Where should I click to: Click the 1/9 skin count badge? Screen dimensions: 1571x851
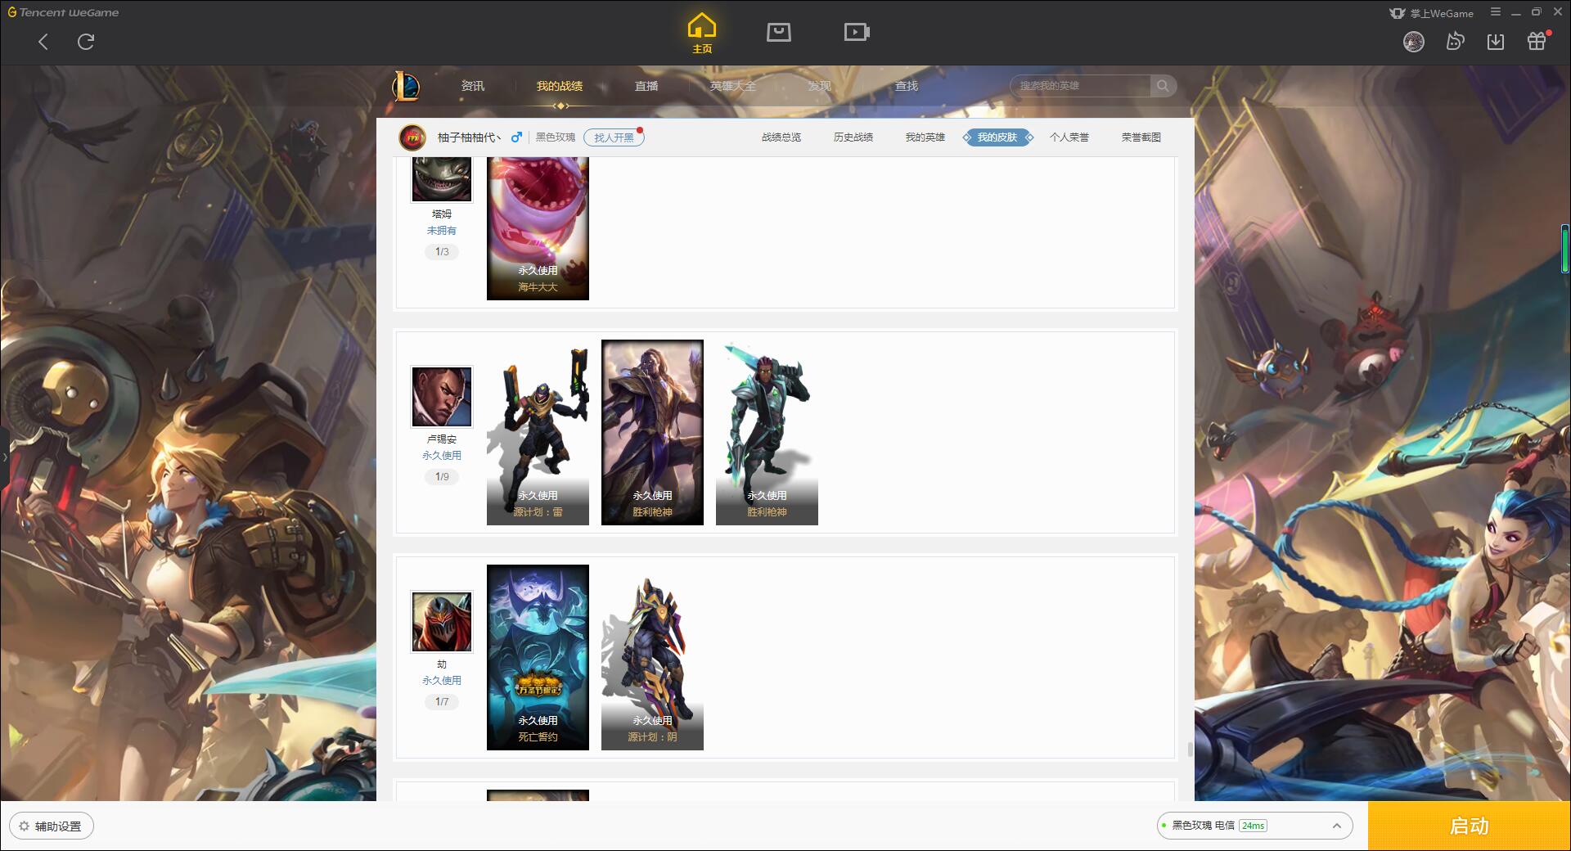(442, 476)
